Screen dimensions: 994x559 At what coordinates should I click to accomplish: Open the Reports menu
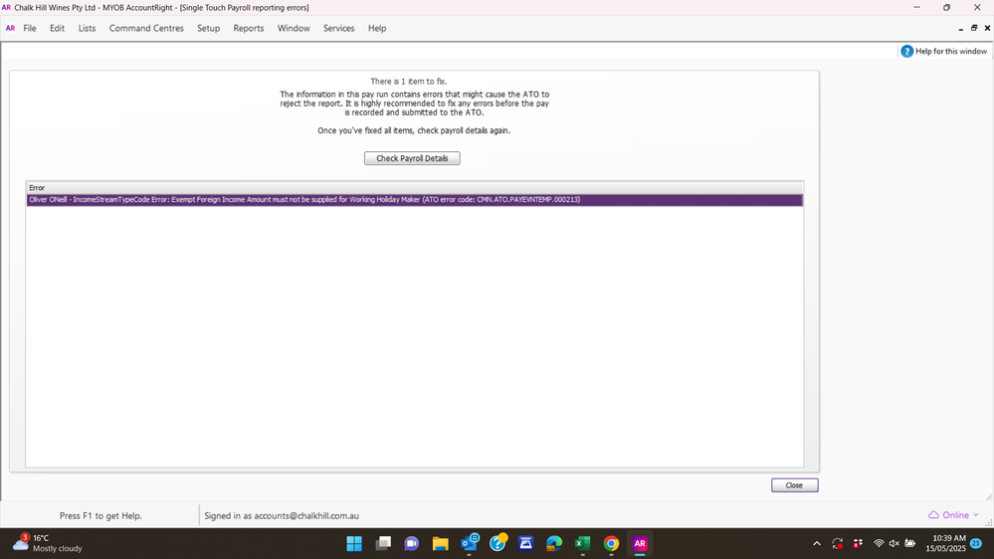pyautogui.click(x=249, y=28)
